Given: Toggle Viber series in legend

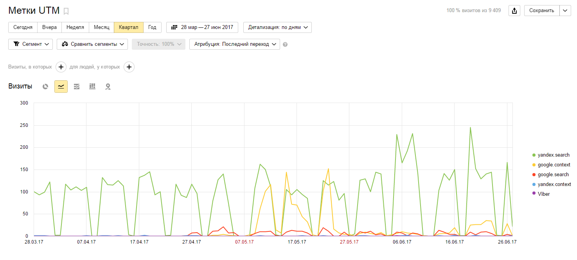Looking at the screenshot, I should click(x=541, y=194).
